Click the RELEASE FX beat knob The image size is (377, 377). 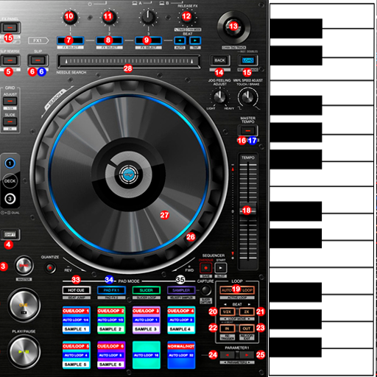pos(187,17)
